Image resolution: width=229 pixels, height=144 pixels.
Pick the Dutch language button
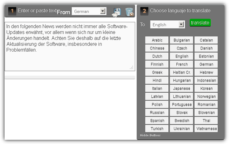(x=157, y=56)
